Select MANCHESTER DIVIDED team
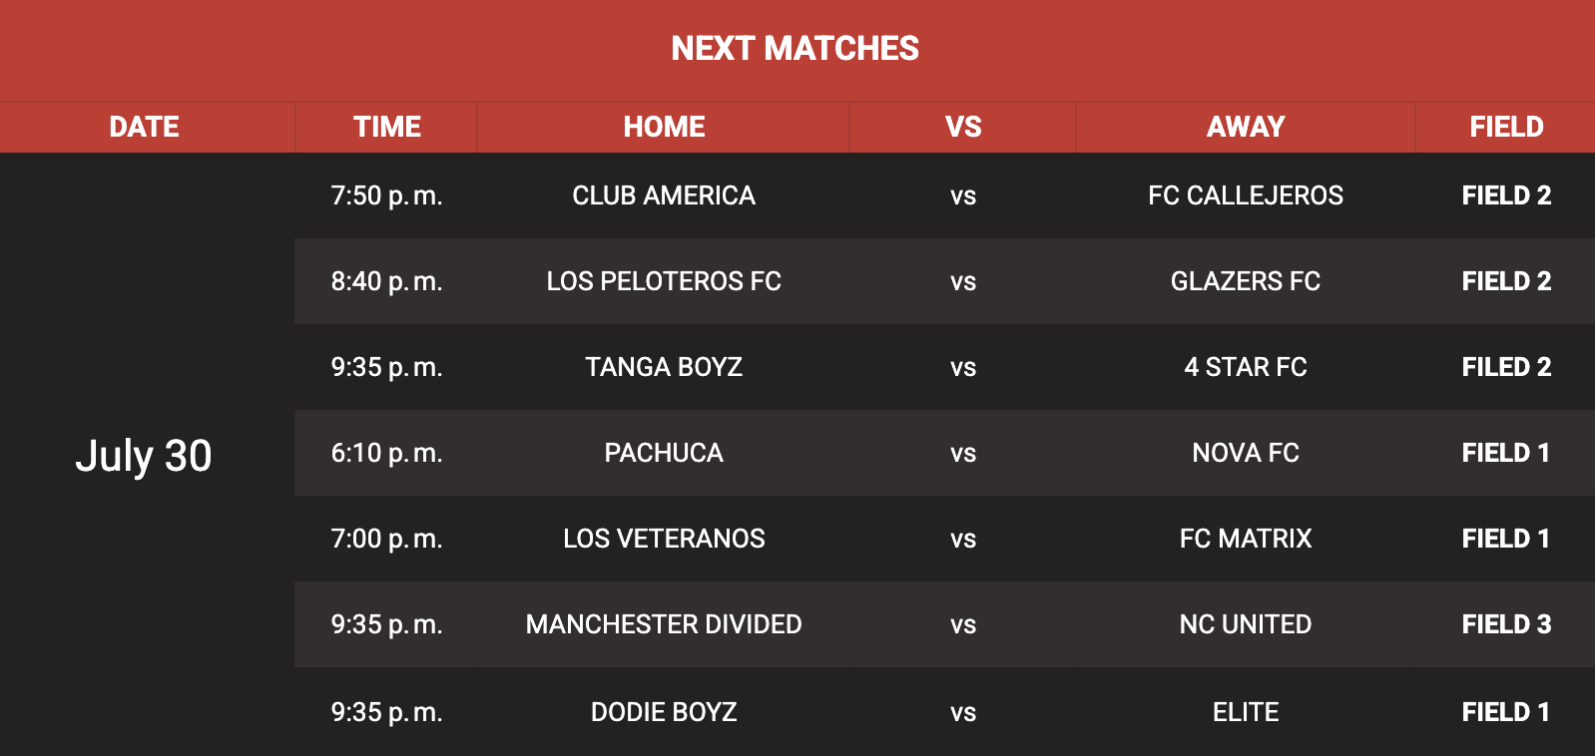 [664, 624]
